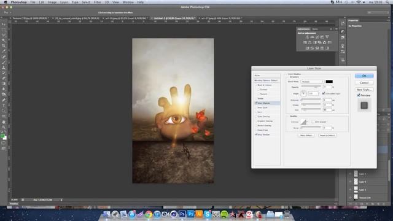Screen dimensions: 393x221
Task: Uncheck the Inner Shadow style checkbox
Action: [x=256, y=103]
